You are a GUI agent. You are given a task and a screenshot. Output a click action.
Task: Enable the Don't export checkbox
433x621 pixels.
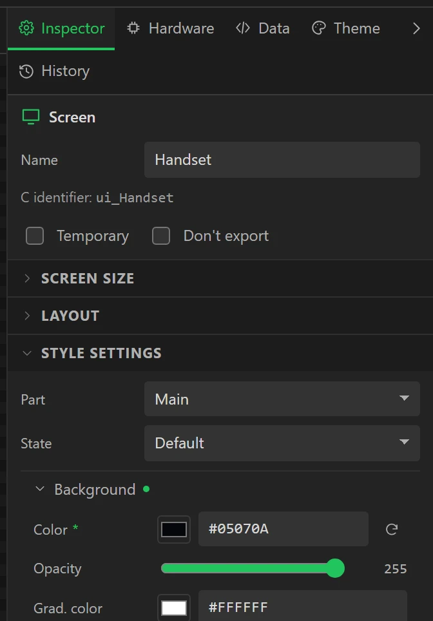click(x=161, y=236)
